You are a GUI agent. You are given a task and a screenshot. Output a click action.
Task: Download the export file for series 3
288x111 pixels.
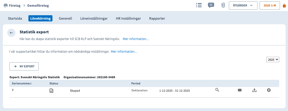(x=254, y=90)
